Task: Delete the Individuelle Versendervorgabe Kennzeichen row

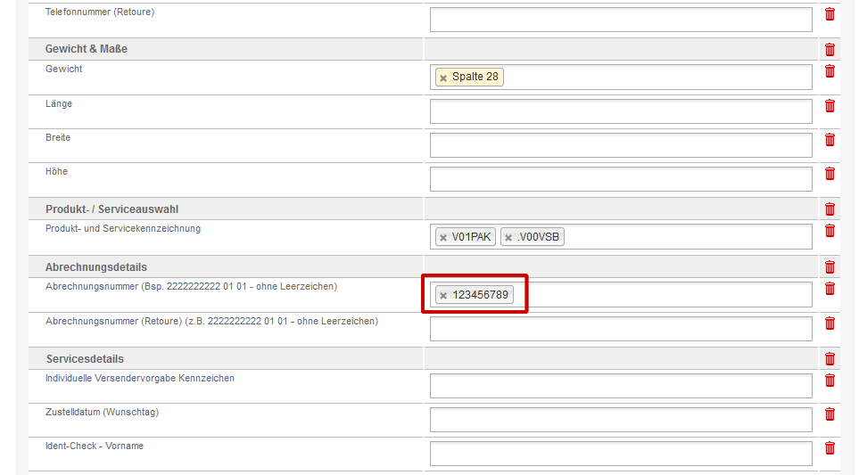Action: pyautogui.click(x=830, y=380)
